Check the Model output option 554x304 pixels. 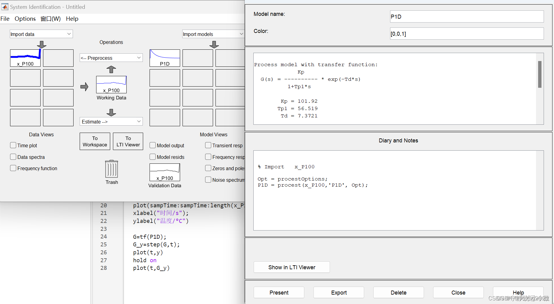coord(153,145)
